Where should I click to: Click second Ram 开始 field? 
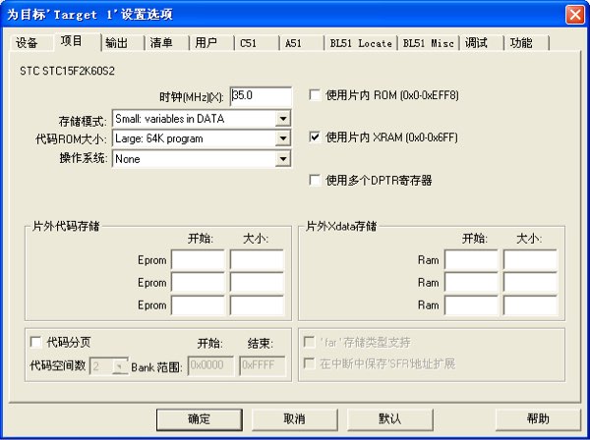coord(471,283)
